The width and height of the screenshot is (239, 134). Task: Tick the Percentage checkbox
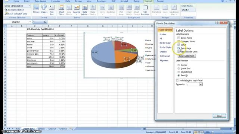[179, 48]
